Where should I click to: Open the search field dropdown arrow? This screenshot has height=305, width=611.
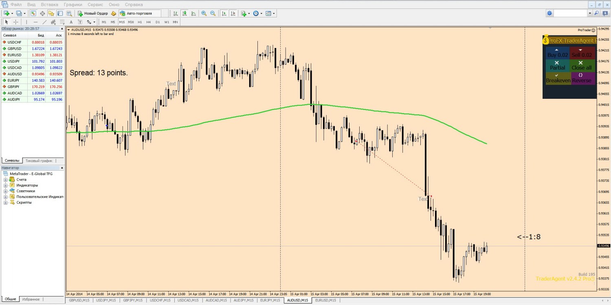coord(589,13)
